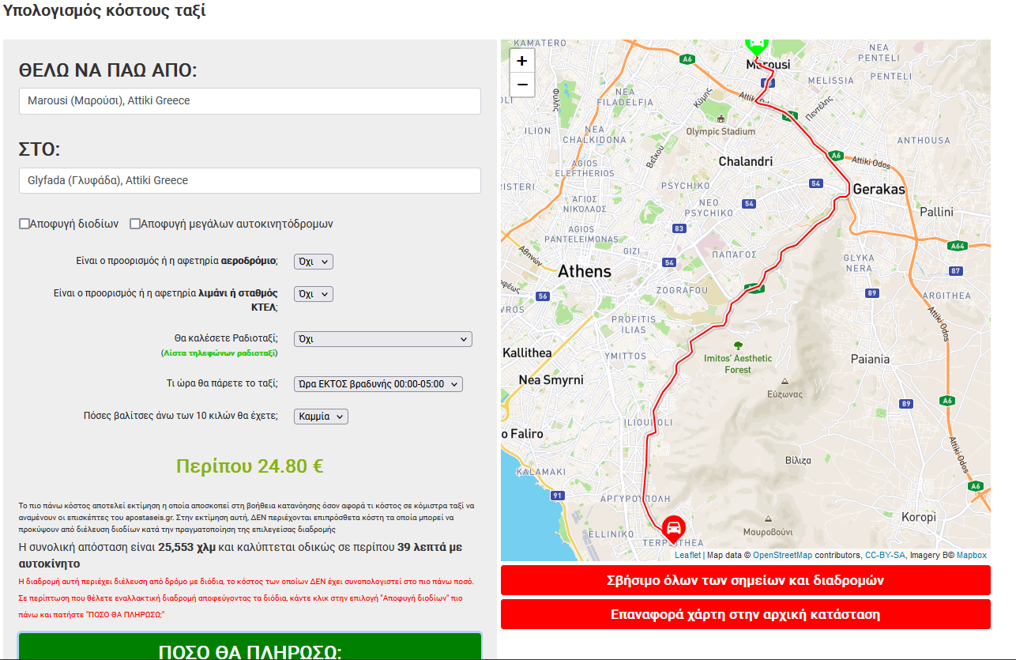Enable the Αποφυγή διοδίων checkbox
Screen dimensions: 1016x660
coord(24,224)
